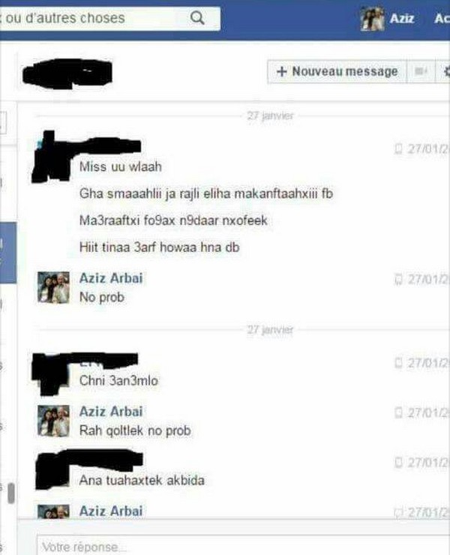Click mobile icon beside Rah qoltlek timestamp

coord(399,412)
